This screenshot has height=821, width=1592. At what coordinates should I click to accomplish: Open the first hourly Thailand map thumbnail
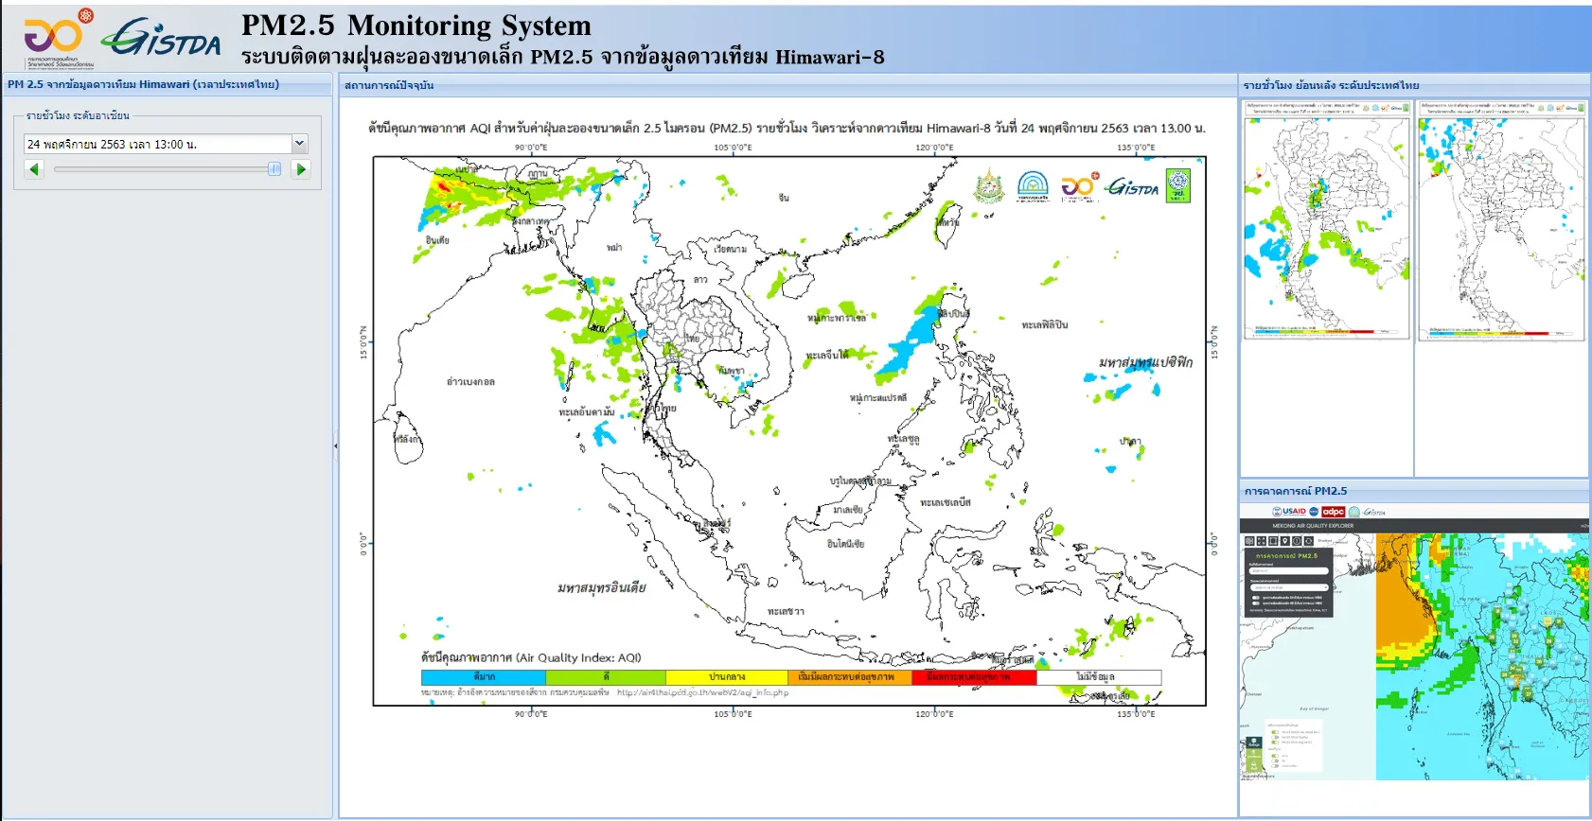(1326, 219)
